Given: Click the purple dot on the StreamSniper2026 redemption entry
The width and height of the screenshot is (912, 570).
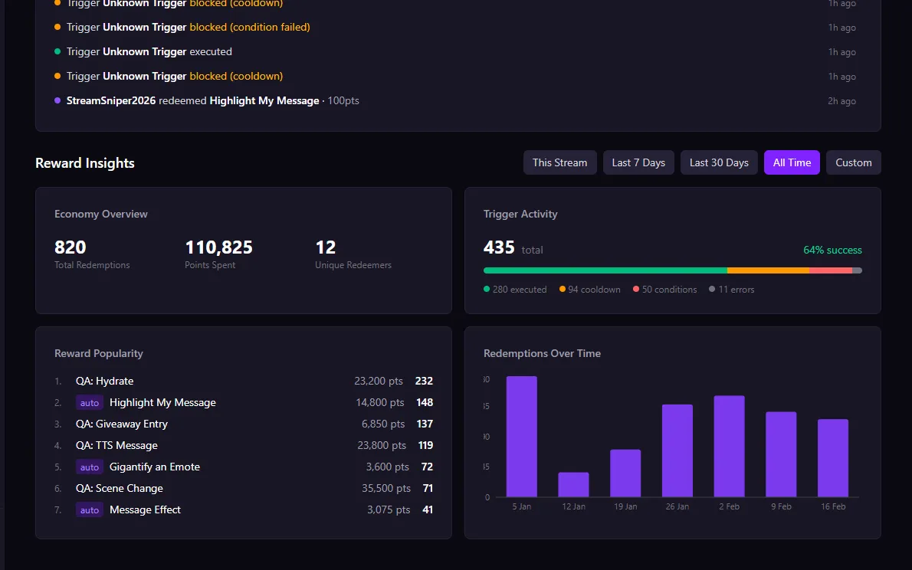Looking at the screenshot, I should pyautogui.click(x=56, y=100).
